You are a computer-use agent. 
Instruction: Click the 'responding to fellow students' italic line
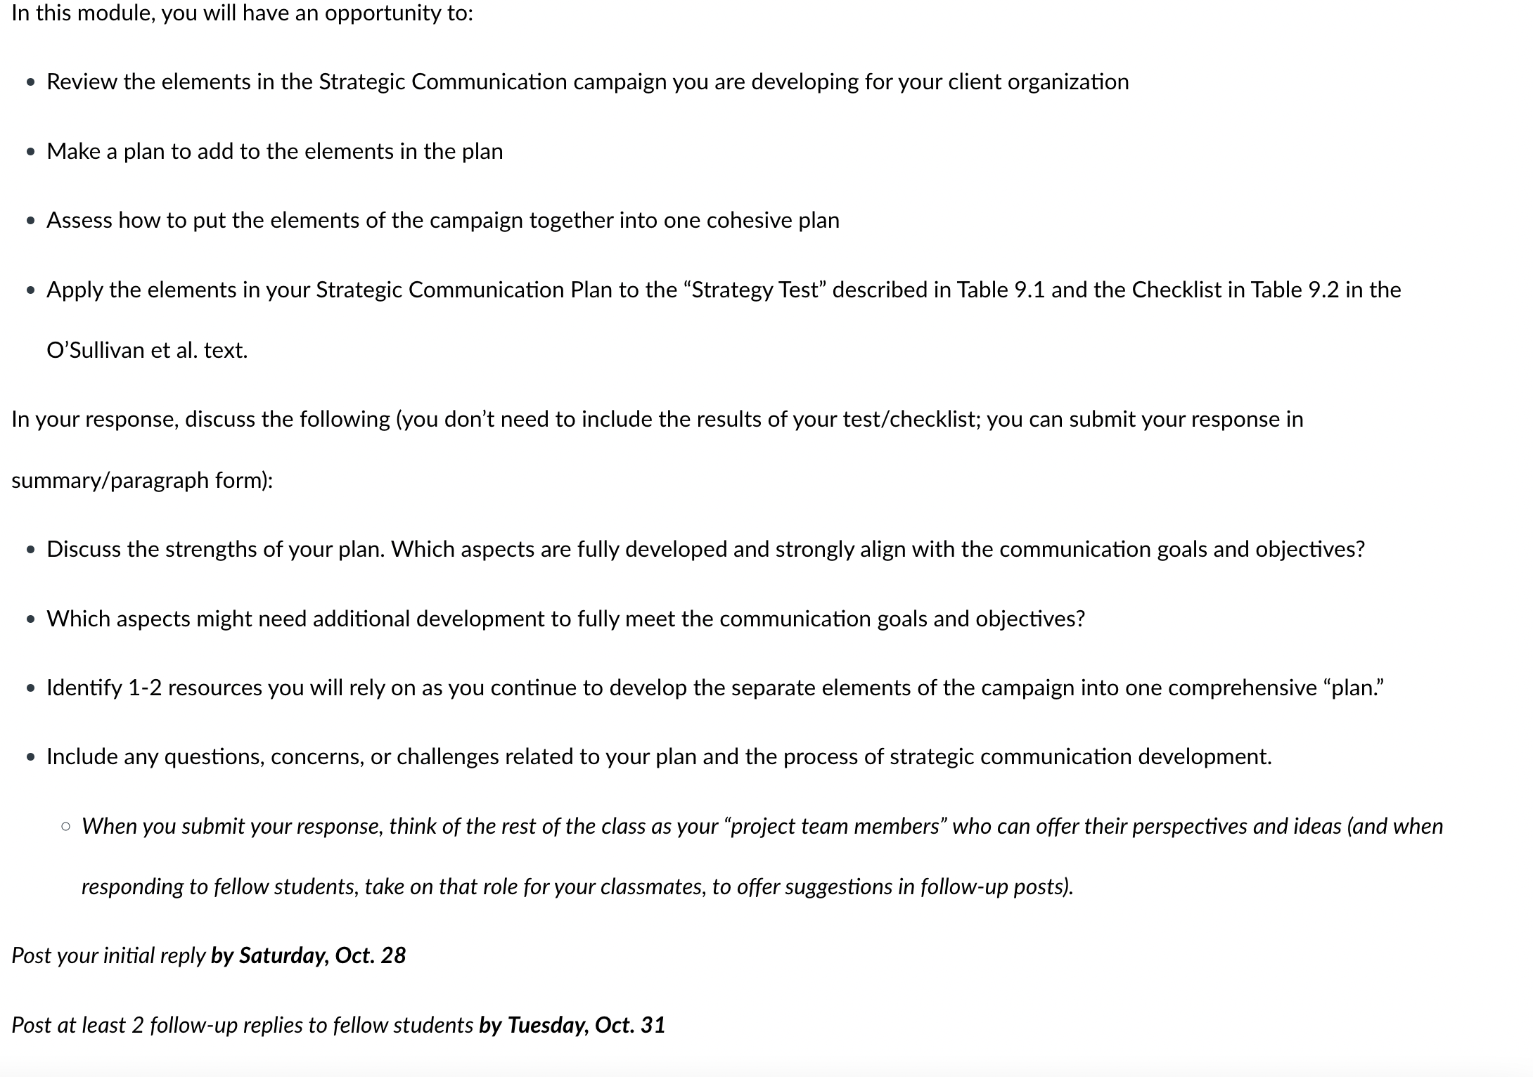577,887
